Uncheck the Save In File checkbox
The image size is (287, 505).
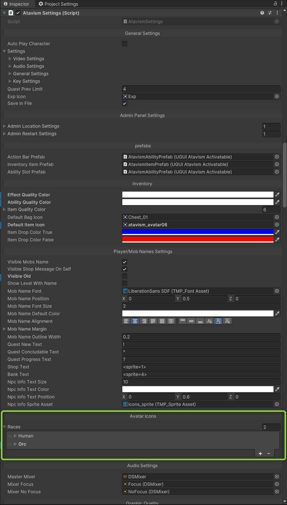[125, 103]
